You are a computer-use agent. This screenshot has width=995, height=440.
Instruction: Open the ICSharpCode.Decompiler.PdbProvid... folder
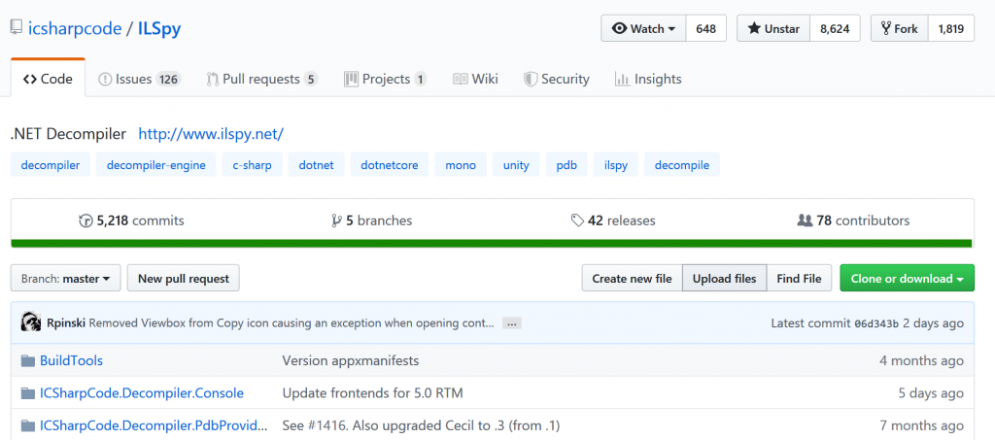point(154,425)
